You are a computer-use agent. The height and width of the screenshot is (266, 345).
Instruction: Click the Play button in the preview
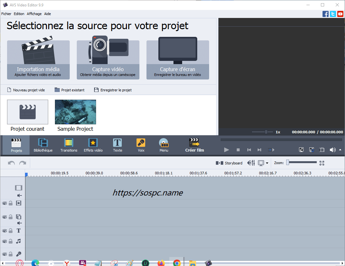click(x=226, y=150)
